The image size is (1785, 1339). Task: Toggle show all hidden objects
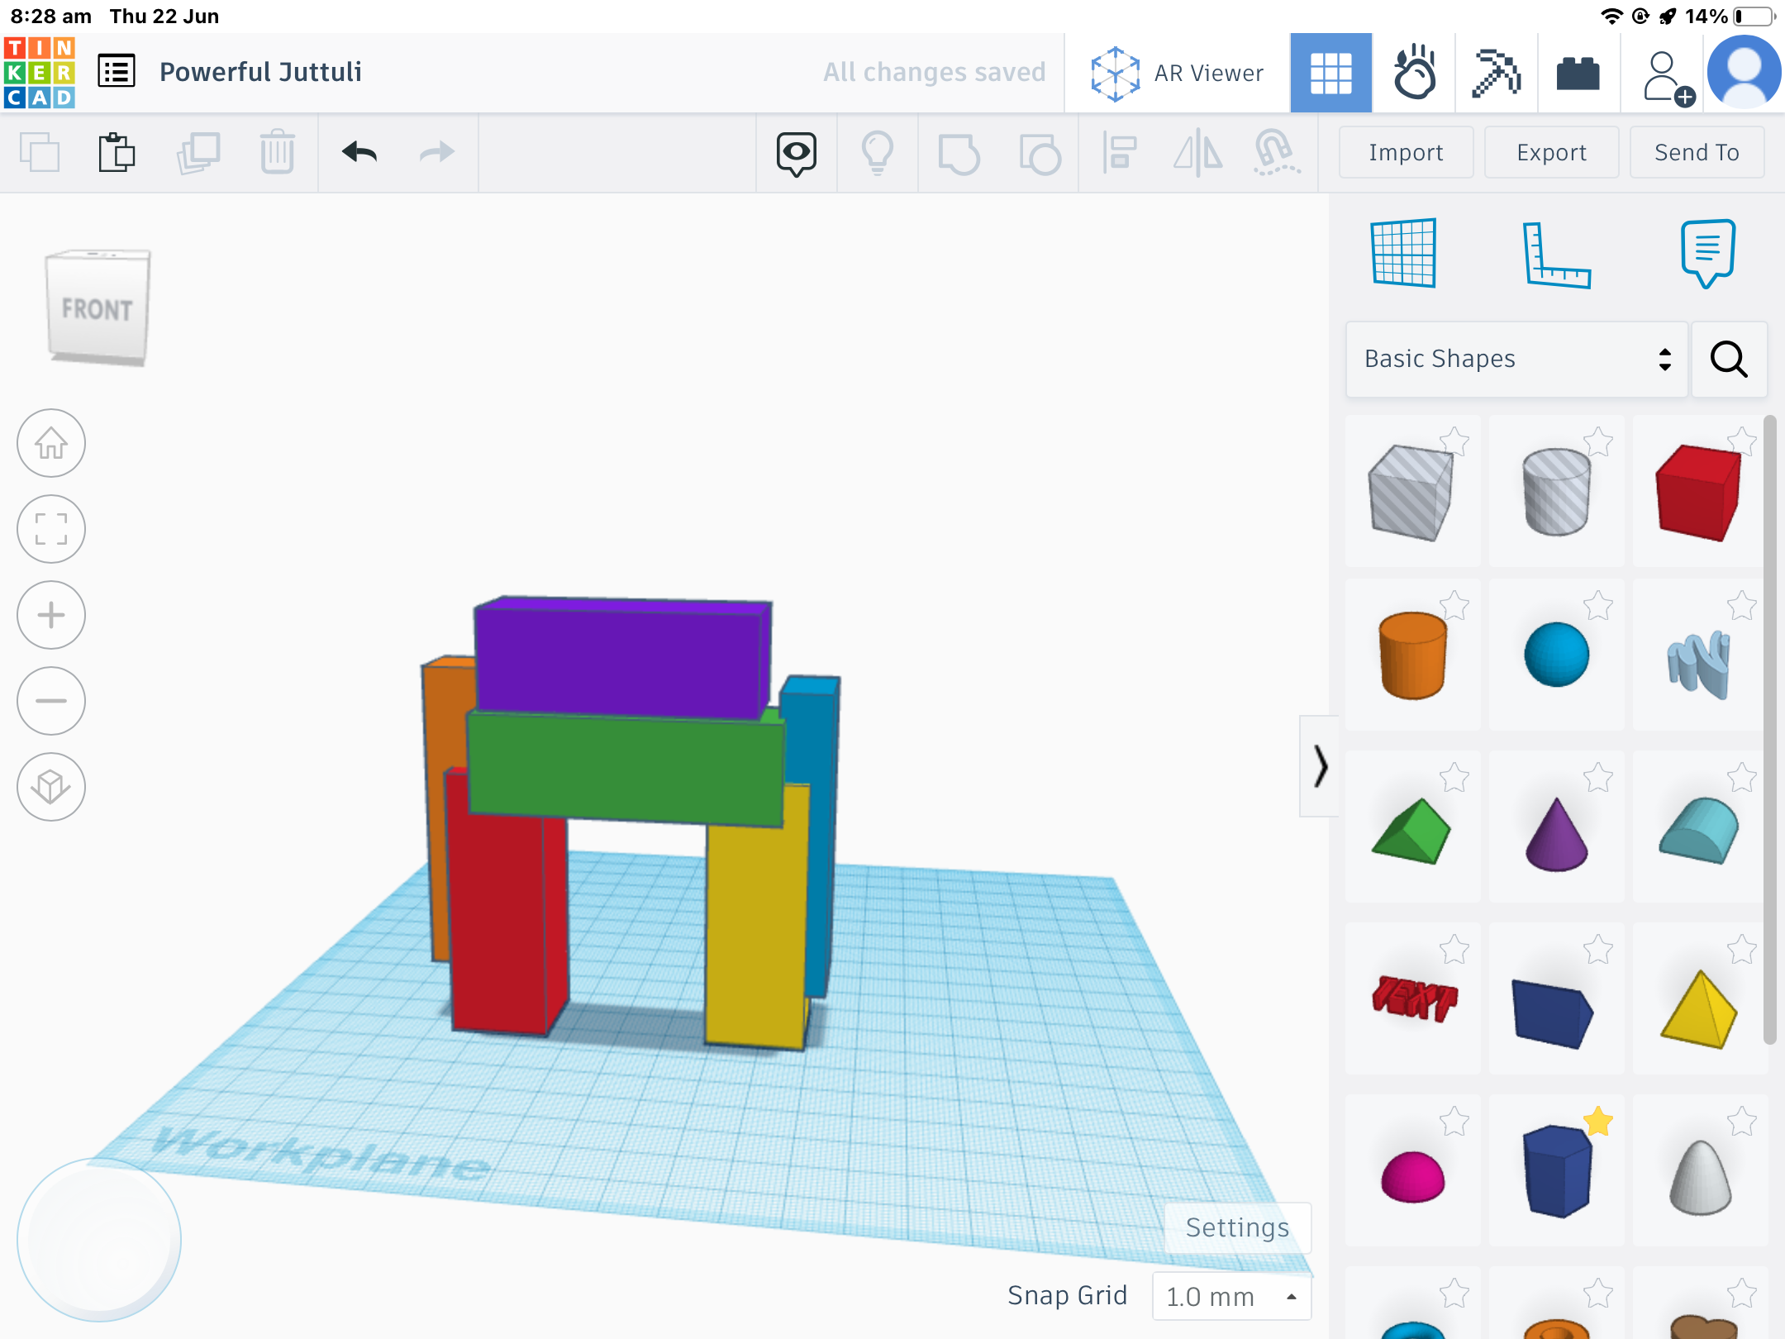[797, 154]
